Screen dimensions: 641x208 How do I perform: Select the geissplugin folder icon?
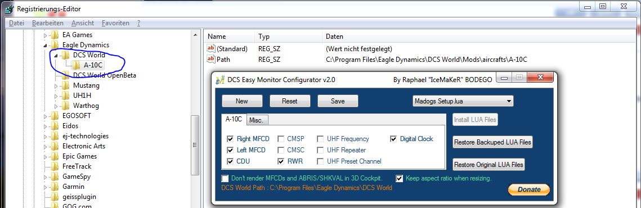point(55,197)
